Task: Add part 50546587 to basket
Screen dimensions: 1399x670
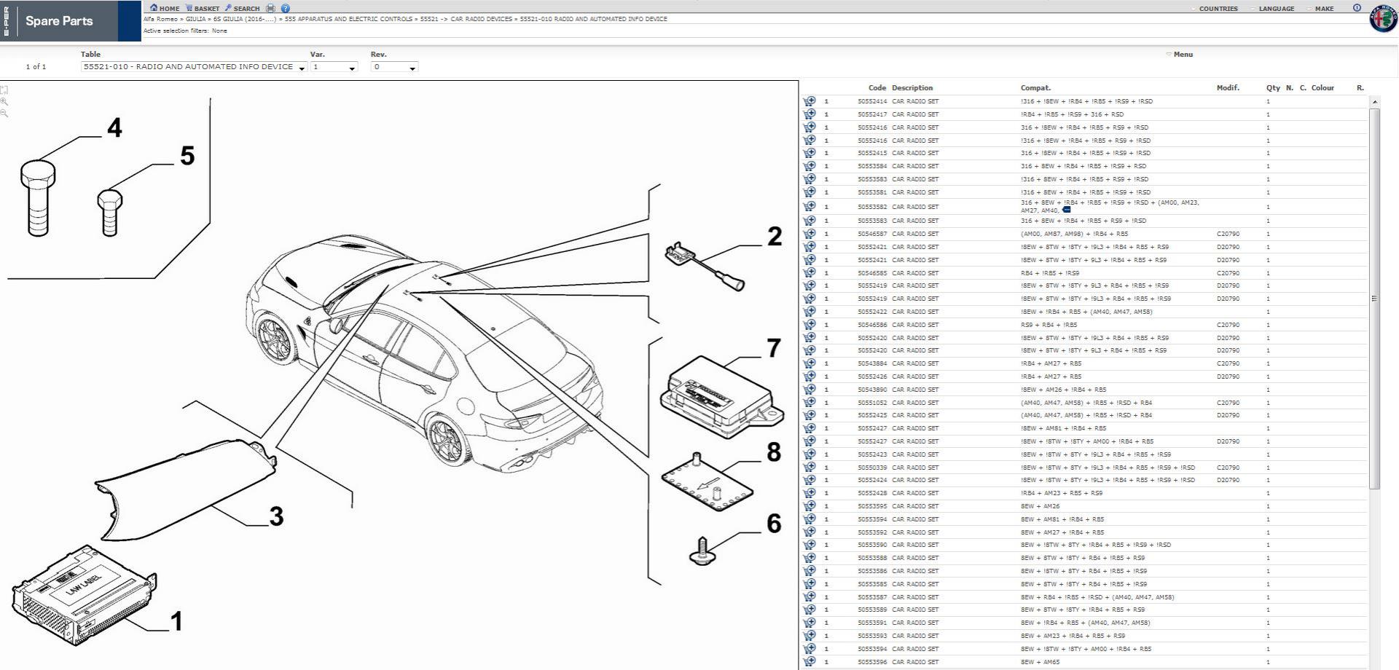Action: tap(809, 234)
